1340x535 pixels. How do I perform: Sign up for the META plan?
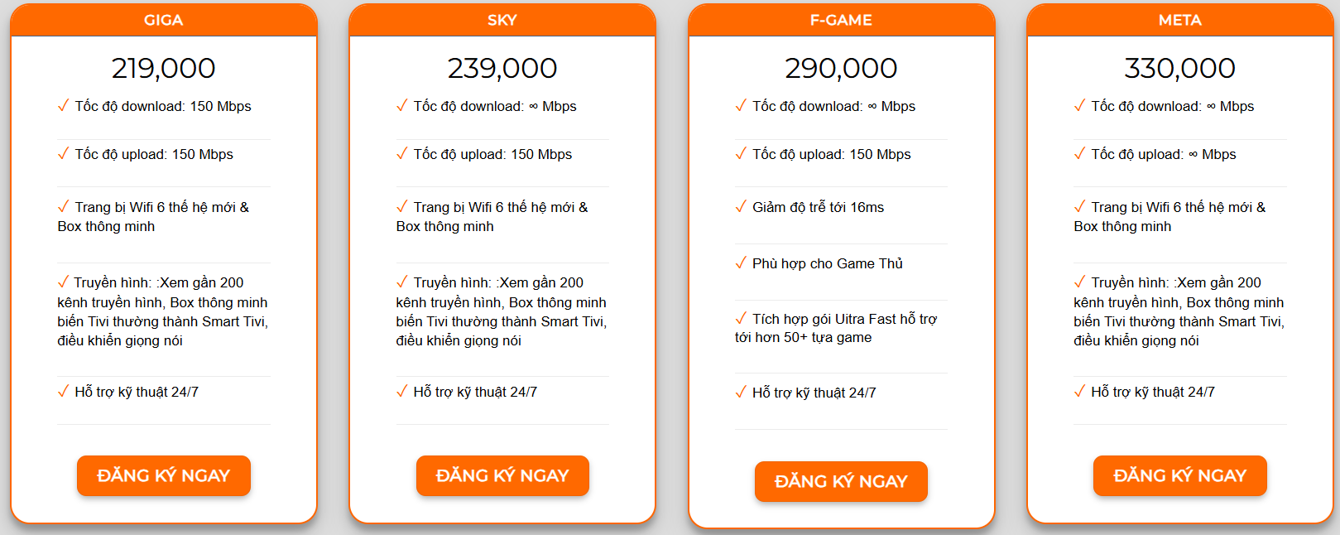coord(1179,475)
